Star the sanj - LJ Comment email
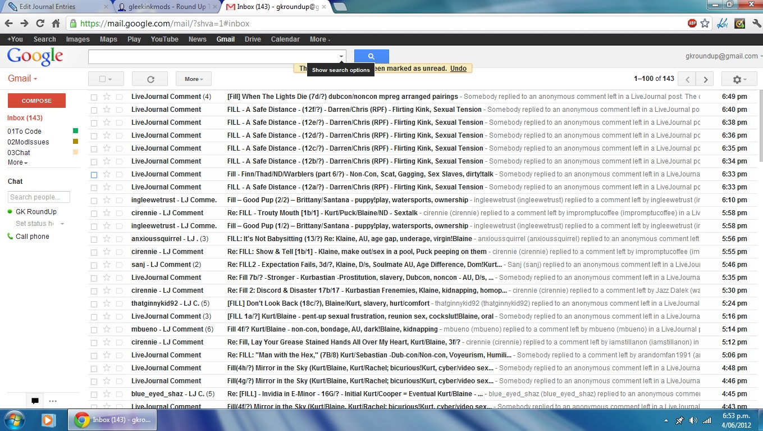763x431 pixels. [107, 265]
